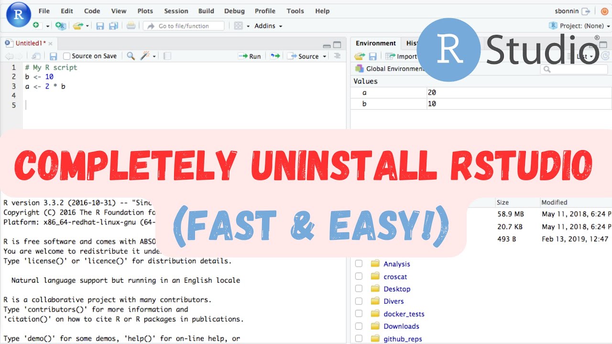
Task: Check the box next to Analysis folder
Action: (x=359, y=264)
